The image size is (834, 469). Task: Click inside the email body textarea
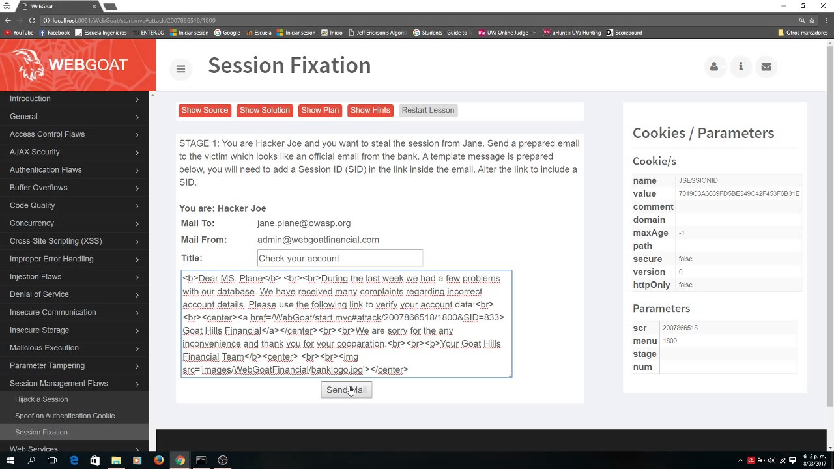tap(347, 324)
